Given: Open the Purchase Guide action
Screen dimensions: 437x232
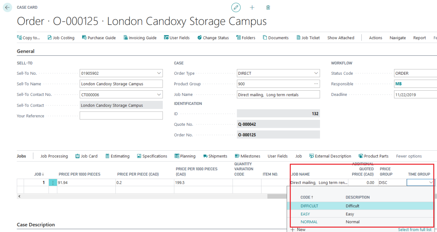Looking at the screenshot, I should [99, 38].
